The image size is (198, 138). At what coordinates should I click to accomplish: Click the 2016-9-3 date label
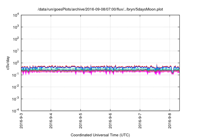(21, 121)
